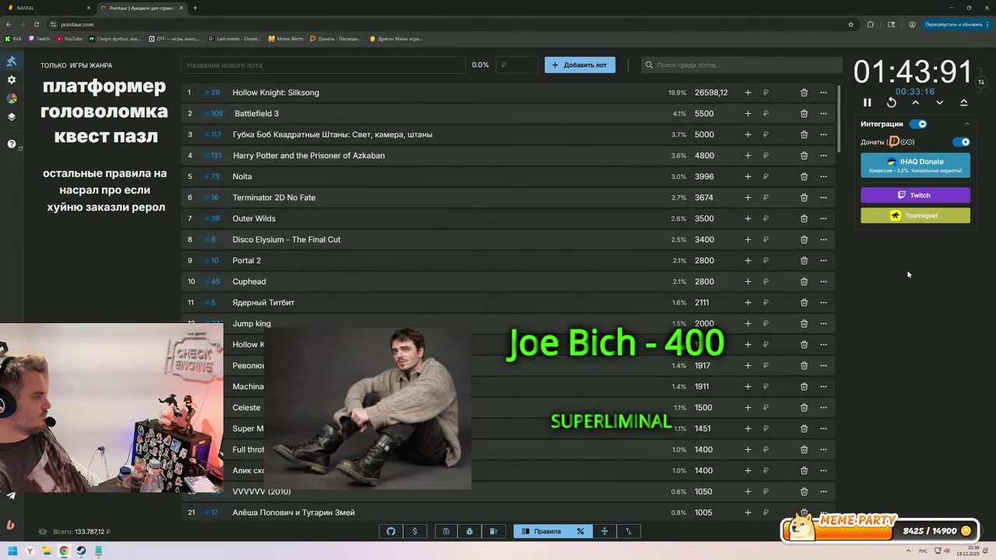Click the clear lots trash-list icon in the bottom toolbar
This screenshot has width=996, height=560.
[493, 531]
